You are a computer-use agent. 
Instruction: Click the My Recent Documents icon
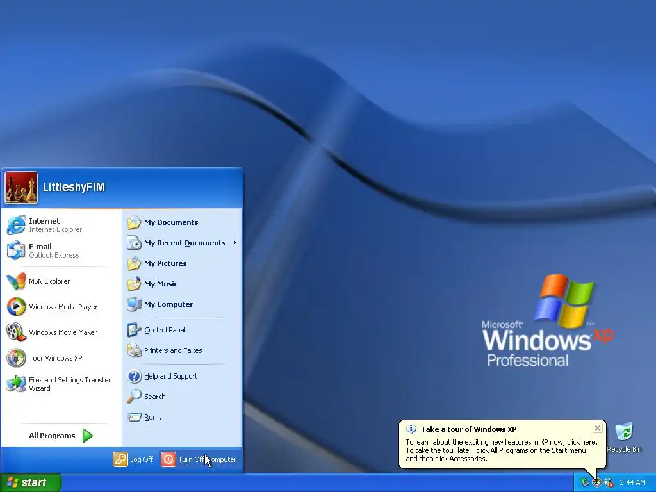tap(135, 243)
